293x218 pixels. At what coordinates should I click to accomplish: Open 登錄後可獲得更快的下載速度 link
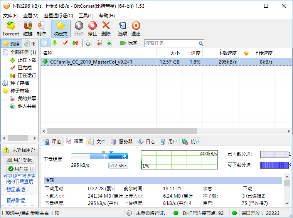pyautogui.click(x=19, y=179)
